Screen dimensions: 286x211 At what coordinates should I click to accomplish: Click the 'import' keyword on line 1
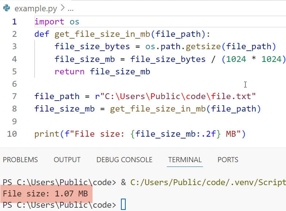click(49, 22)
